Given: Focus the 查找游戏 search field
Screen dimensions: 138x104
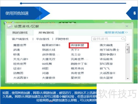Looking at the screenshot, I should click(108, 39).
